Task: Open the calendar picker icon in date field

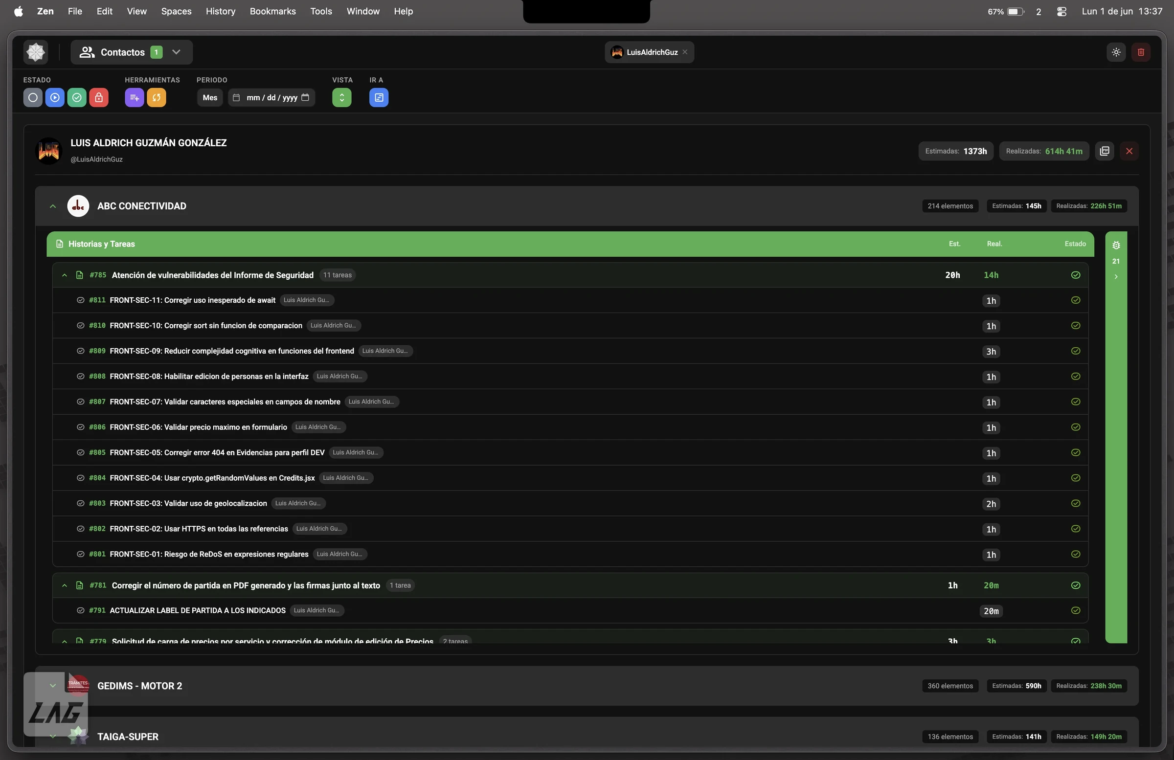Action: click(305, 97)
